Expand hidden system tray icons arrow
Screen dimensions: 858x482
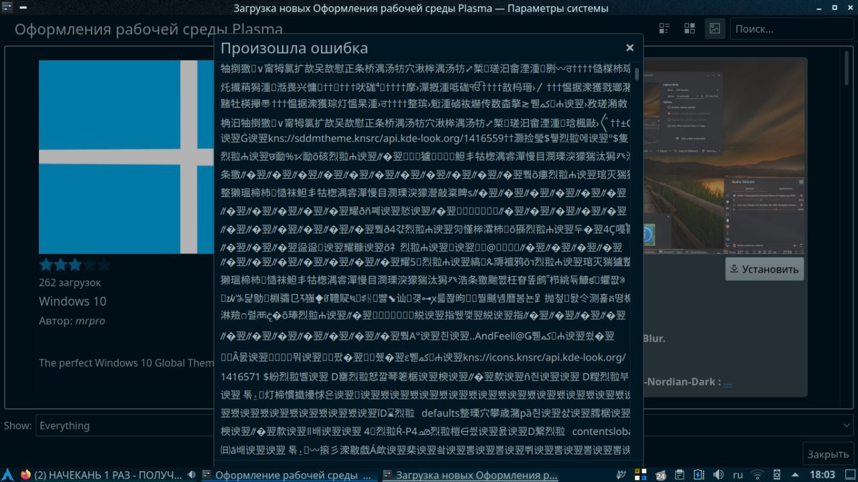tap(795, 475)
